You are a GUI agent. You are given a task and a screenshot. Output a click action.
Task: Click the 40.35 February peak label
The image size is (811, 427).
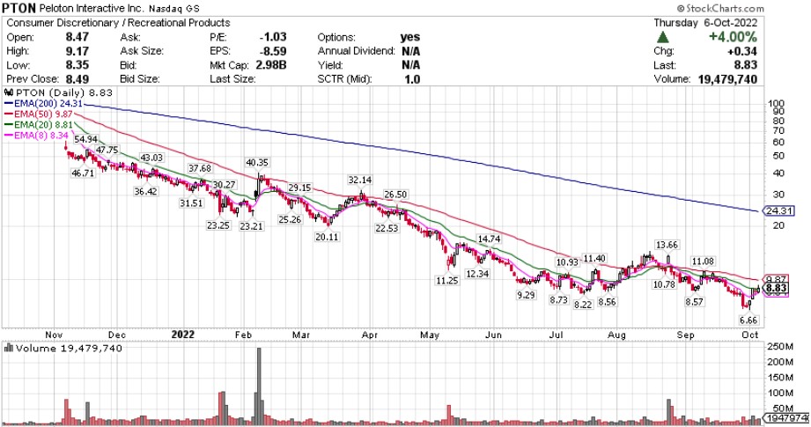(x=257, y=162)
